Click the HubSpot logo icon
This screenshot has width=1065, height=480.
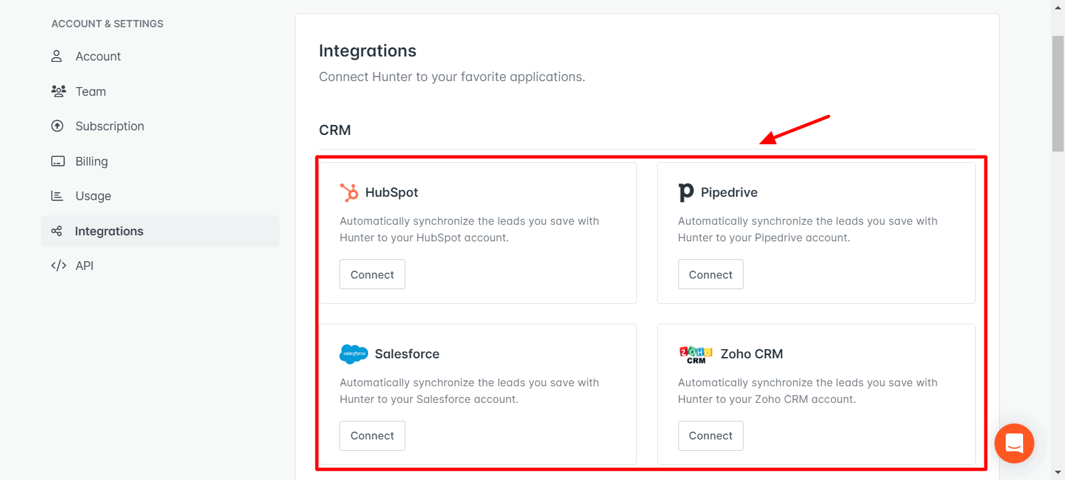click(349, 193)
